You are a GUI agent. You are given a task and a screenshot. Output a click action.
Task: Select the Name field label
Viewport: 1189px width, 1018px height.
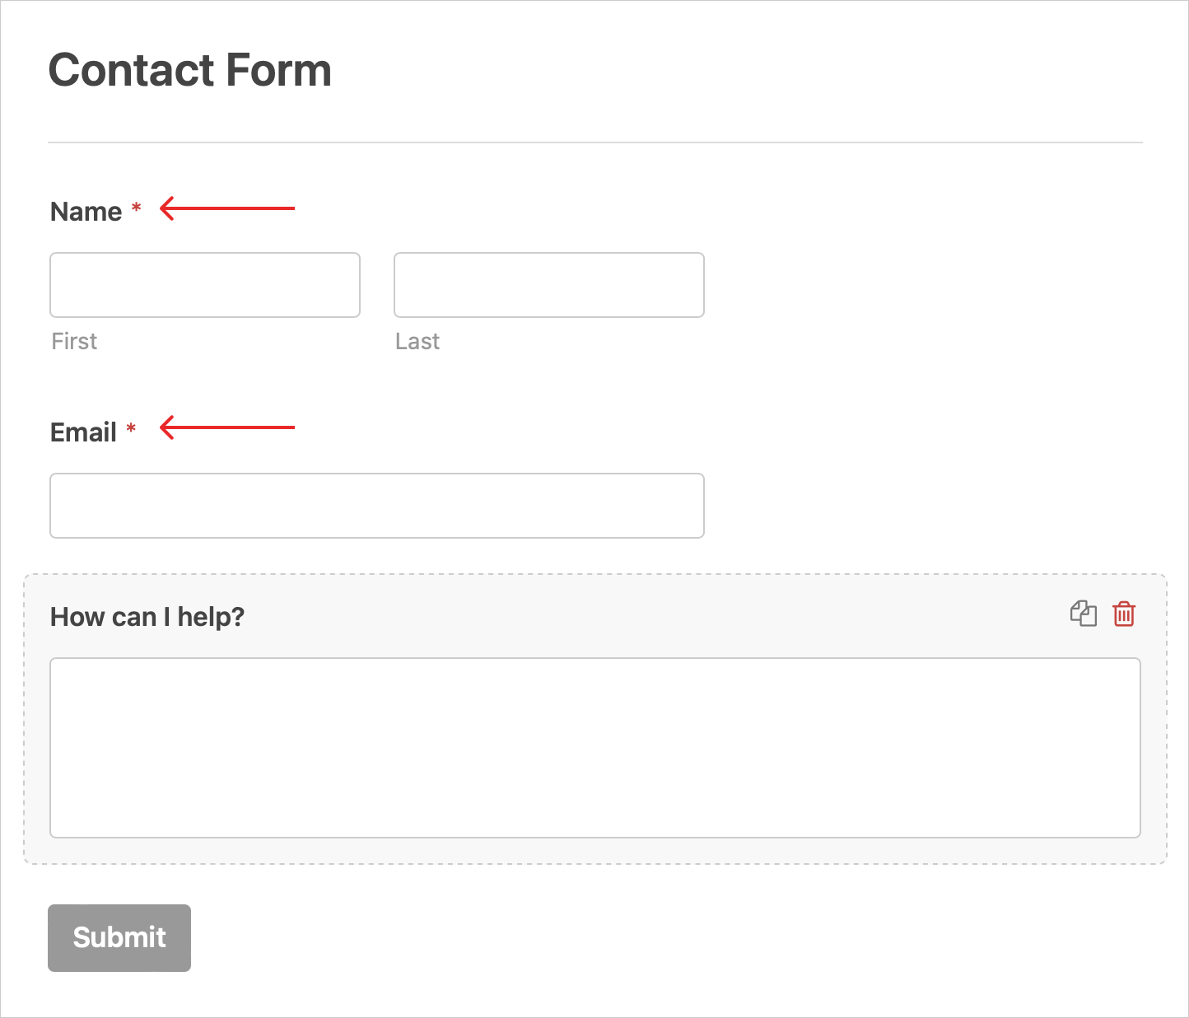pos(86,212)
